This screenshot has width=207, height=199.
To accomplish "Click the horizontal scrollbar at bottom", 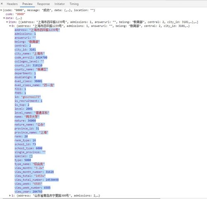I will pyautogui.click(x=82, y=199).
